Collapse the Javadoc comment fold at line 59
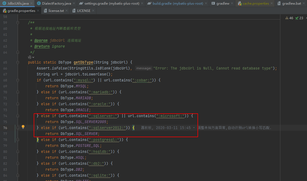This screenshot has height=181, width=307. (18, 23)
